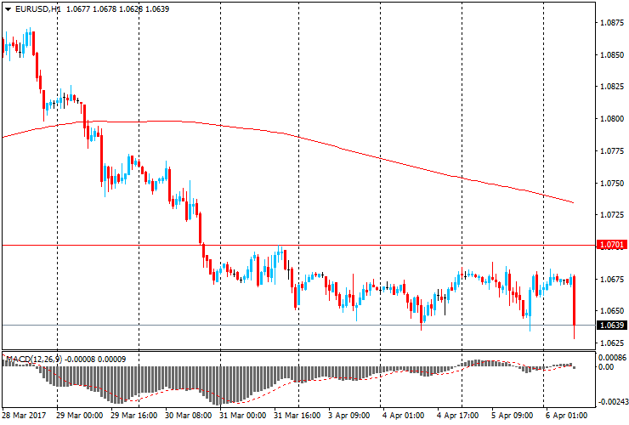Click the 30 Mar 08:00 time label

pos(188,416)
